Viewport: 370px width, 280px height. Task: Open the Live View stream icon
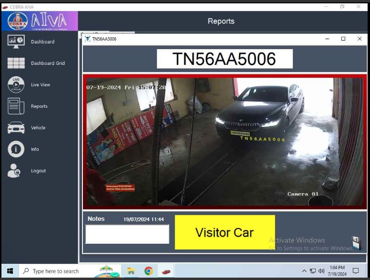tap(16, 84)
